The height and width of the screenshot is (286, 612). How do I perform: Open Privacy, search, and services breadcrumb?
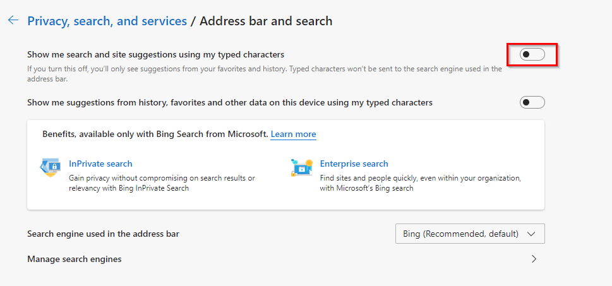[107, 21]
